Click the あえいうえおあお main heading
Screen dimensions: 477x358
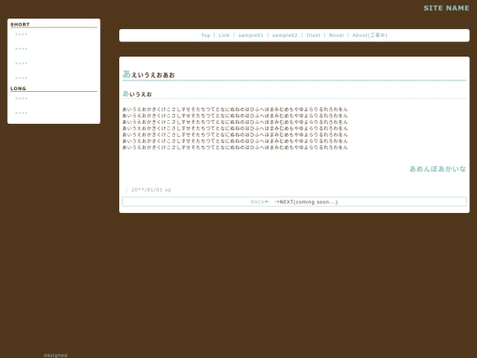pyautogui.click(x=148, y=74)
